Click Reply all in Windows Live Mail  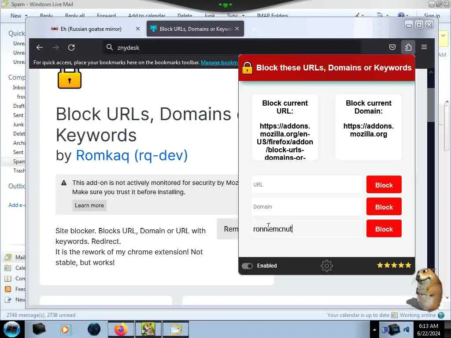tap(75, 15)
